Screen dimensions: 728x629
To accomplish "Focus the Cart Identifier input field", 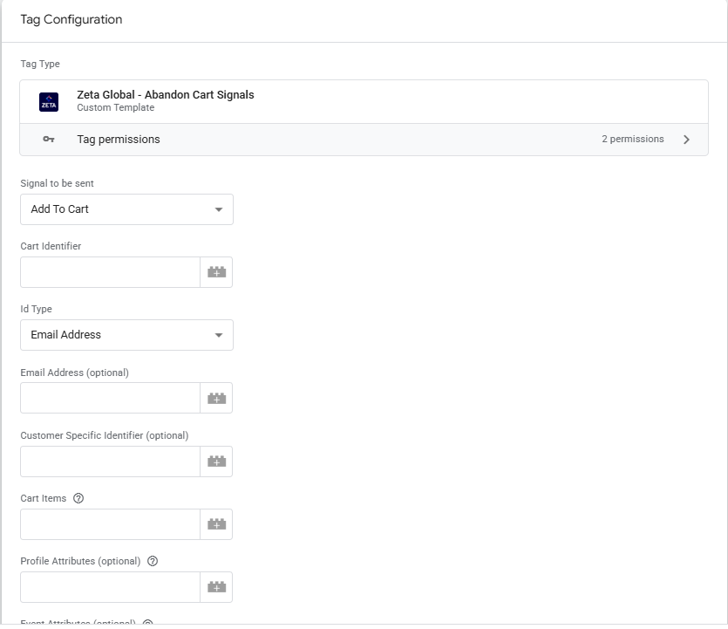I will coord(110,272).
